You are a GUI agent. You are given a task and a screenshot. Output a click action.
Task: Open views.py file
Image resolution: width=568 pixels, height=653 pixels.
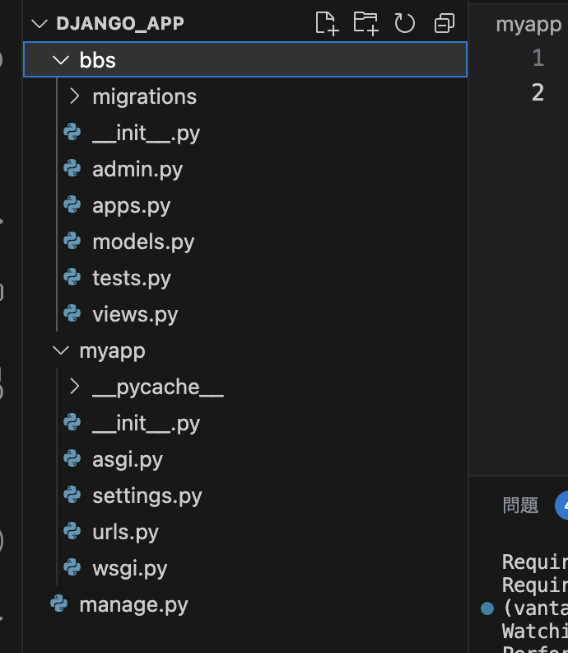[135, 314]
